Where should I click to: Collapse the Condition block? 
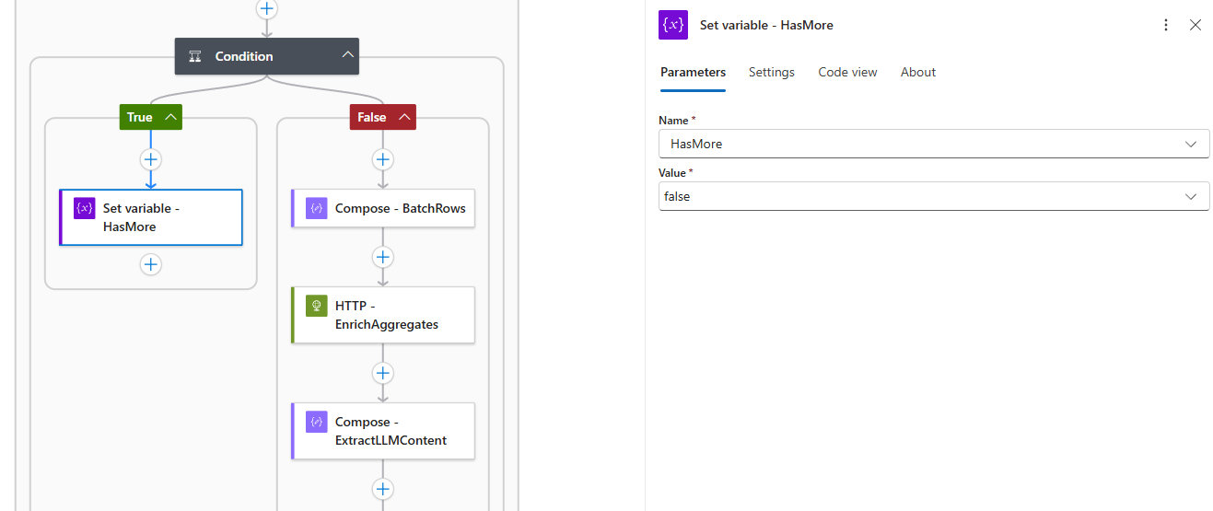[x=347, y=55]
